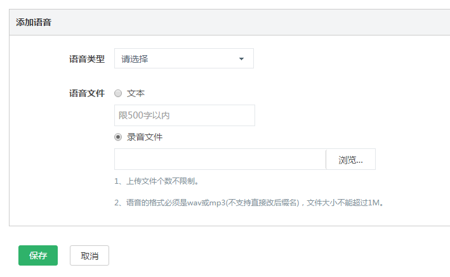Select the 文本 radio button

pos(118,93)
